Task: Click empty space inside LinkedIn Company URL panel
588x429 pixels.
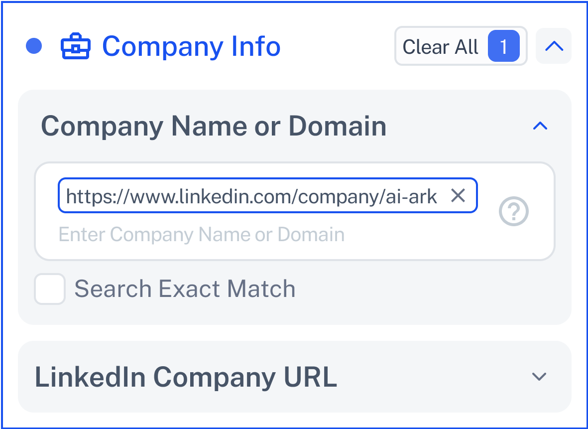Action: [431, 377]
